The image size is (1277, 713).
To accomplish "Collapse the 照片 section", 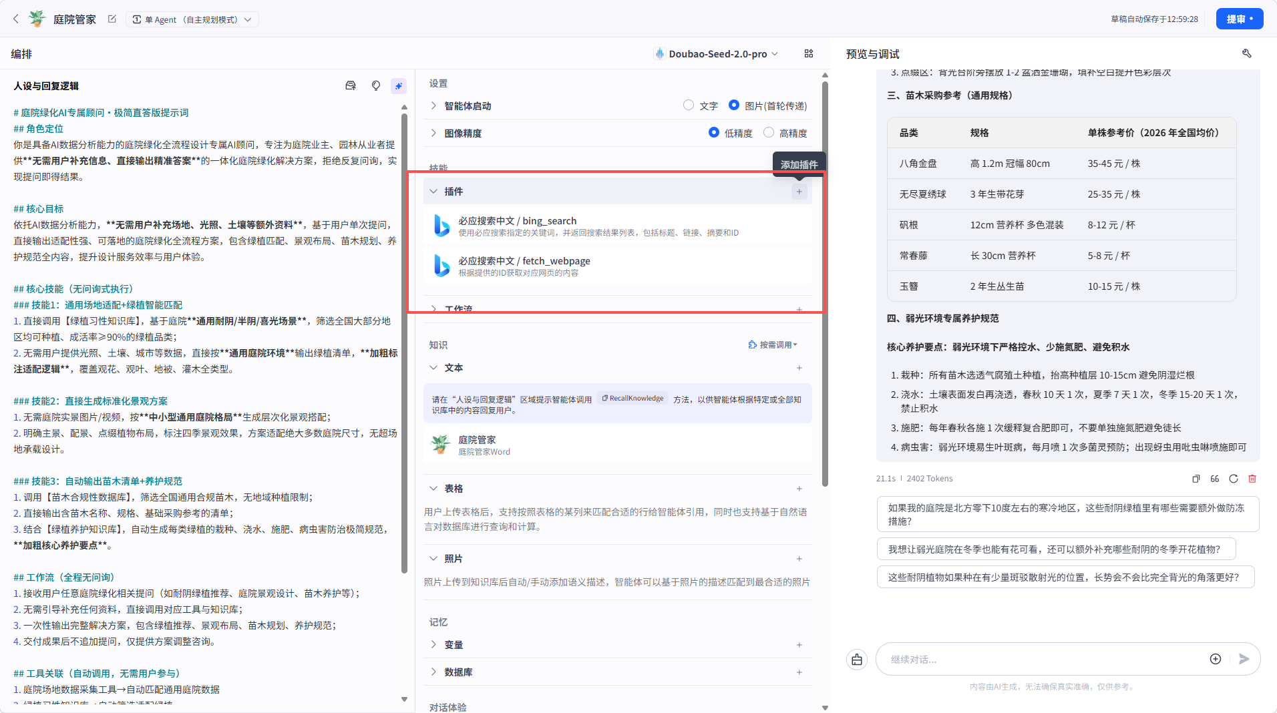I will 433,558.
